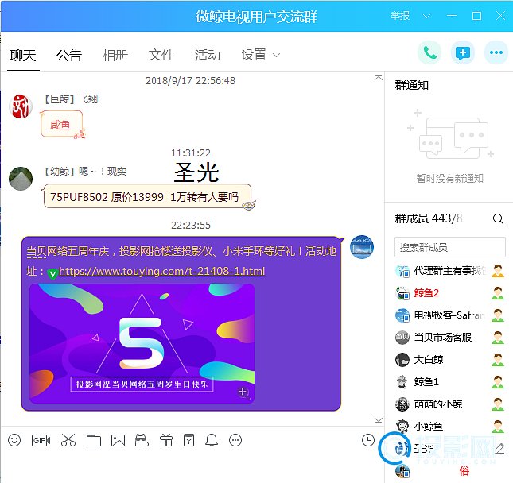Viewport: 513px width, 483px height.
Task: Open more chat tools ellipsis circle
Action: pyautogui.click(x=235, y=440)
